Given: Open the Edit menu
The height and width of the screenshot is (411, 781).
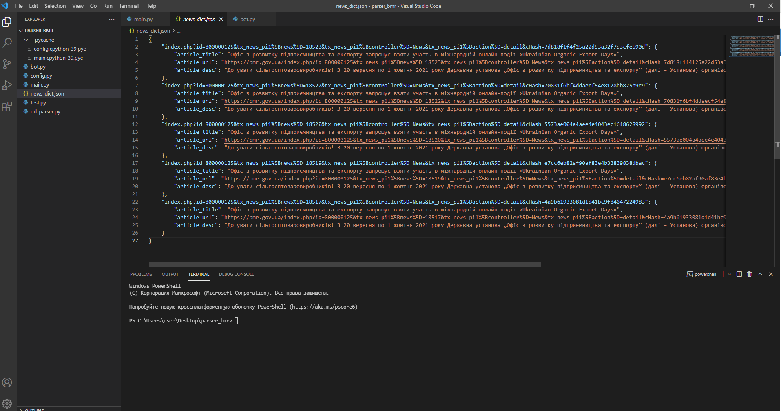Looking at the screenshot, I should tap(33, 6).
